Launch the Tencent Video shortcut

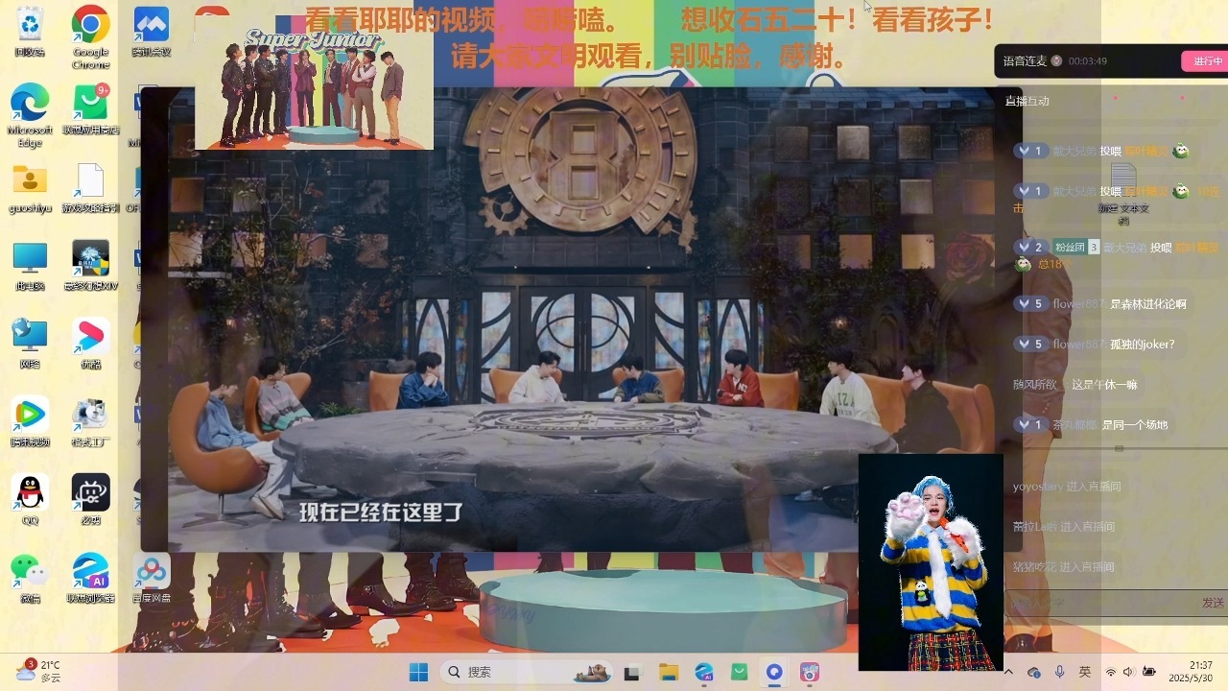pyautogui.click(x=30, y=421)
